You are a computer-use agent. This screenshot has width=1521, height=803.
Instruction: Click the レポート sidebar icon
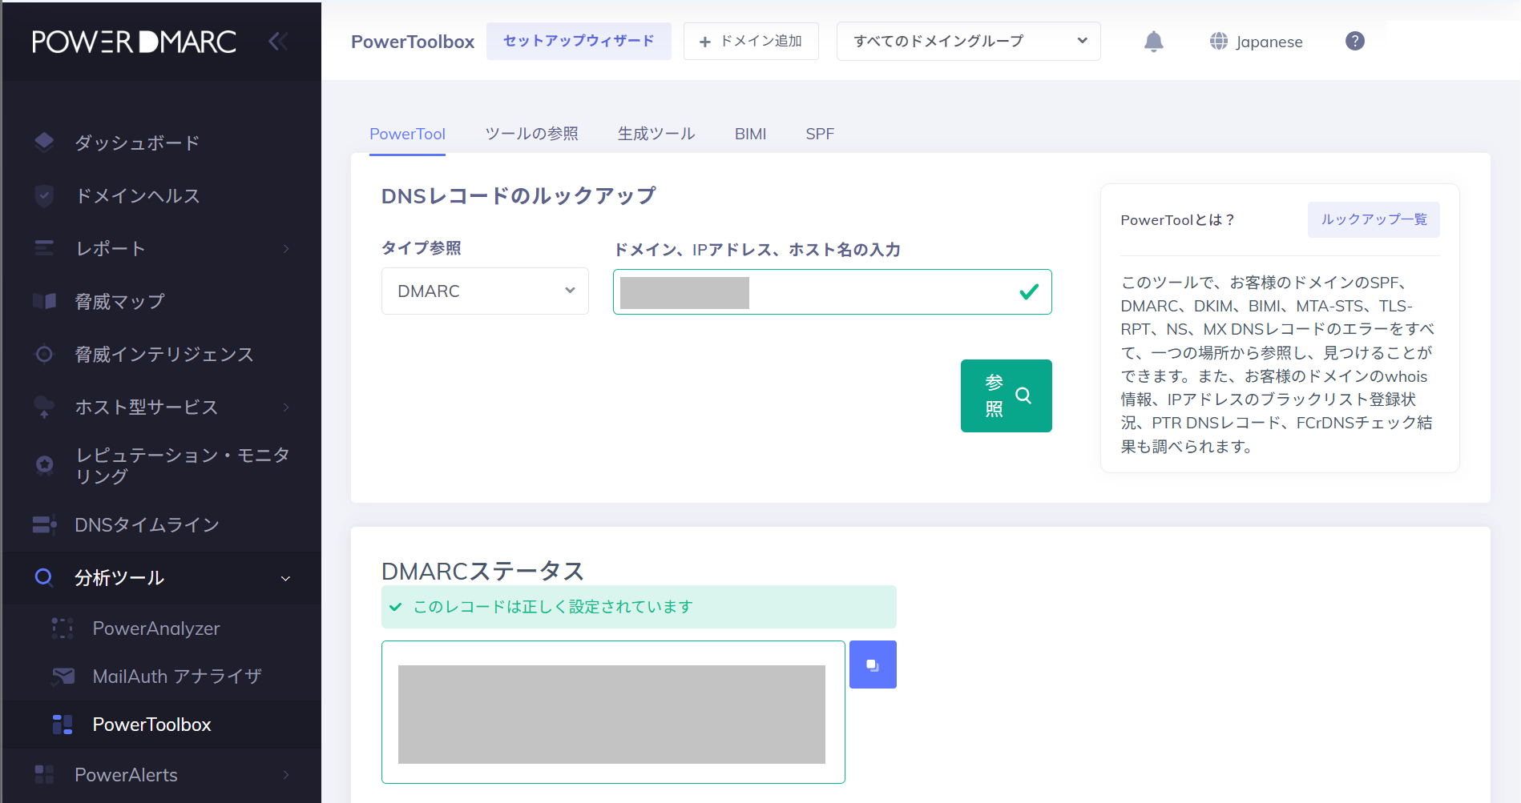pos(44,248)
